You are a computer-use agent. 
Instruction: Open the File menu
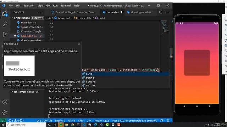pos(11,6)
